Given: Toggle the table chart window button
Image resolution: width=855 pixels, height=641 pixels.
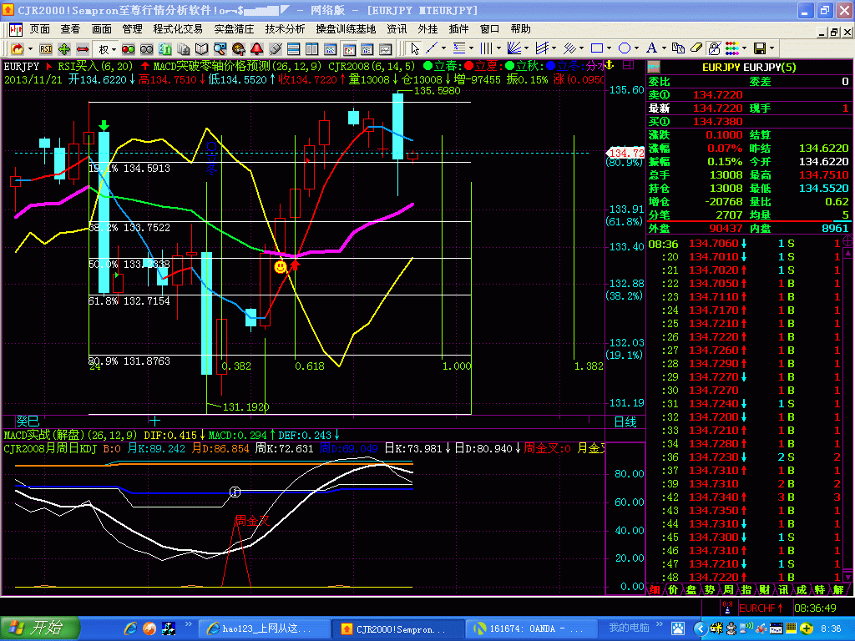Looking at the screenshot, I should coord(367,49).
